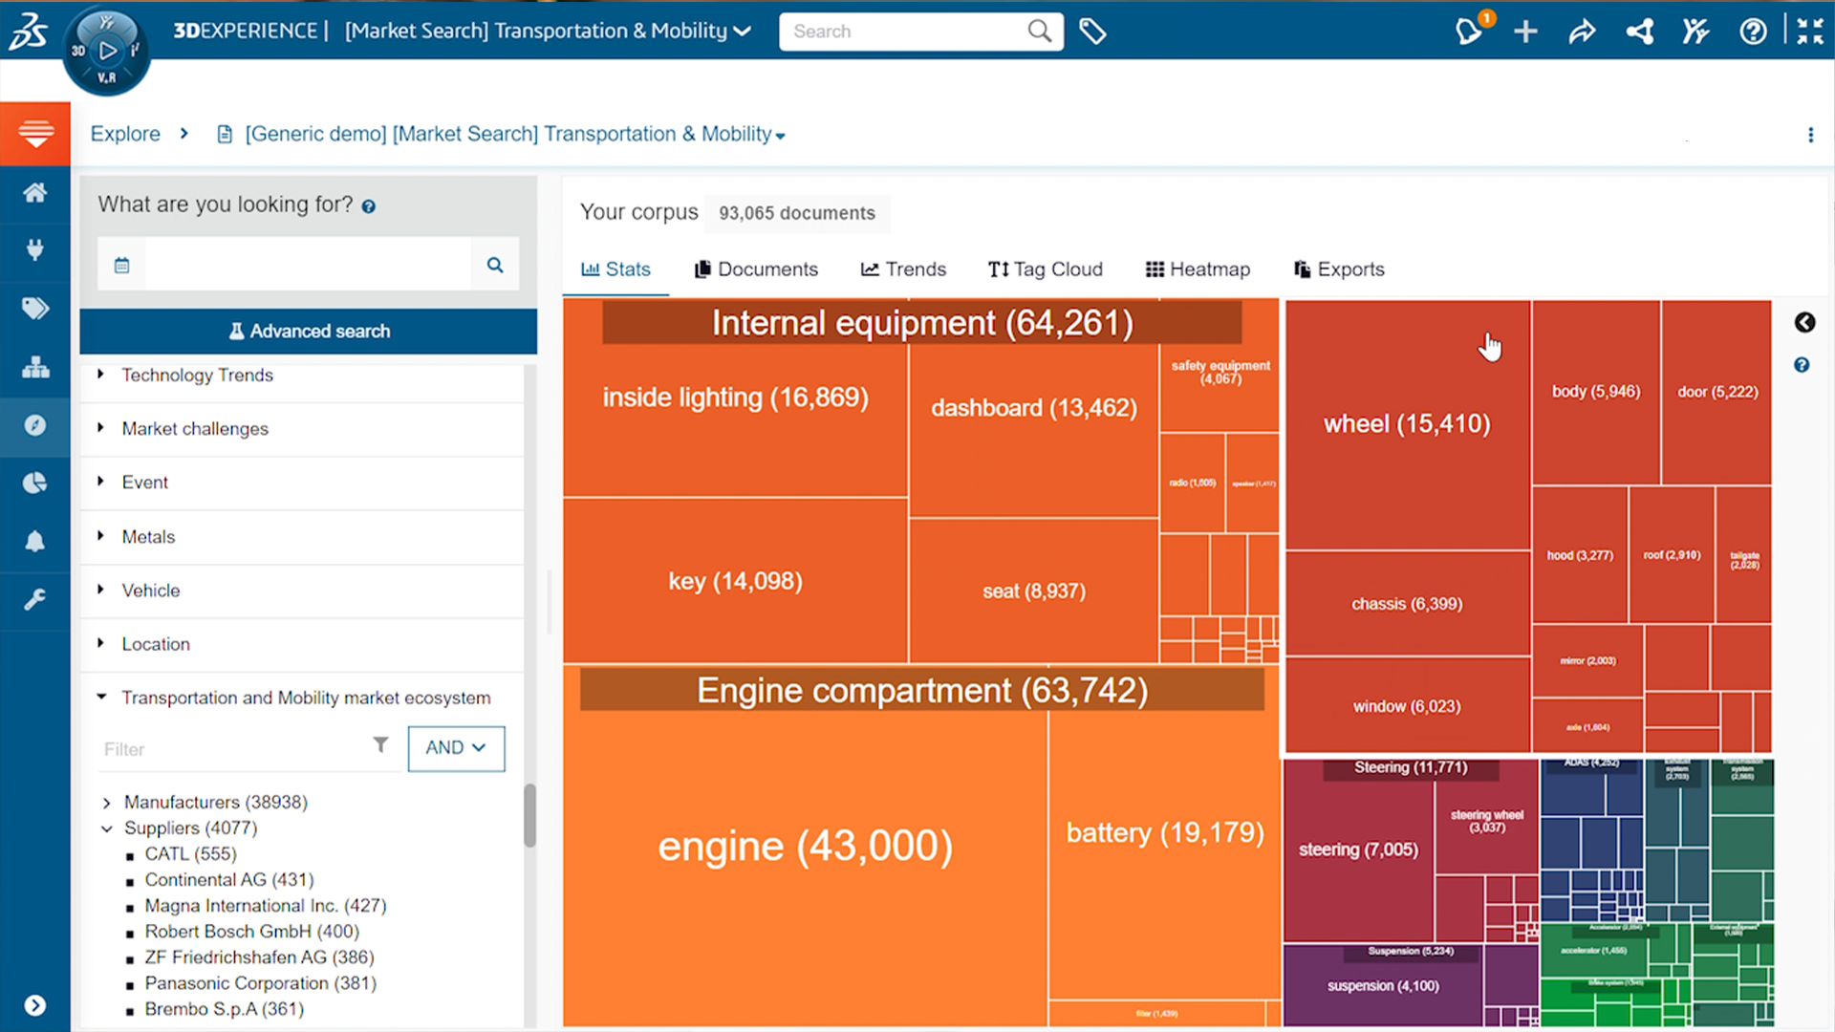The image size is (1835, 1032).
Task: Collapse the right panel arrow icon
Action: (x=1804, y=323)
